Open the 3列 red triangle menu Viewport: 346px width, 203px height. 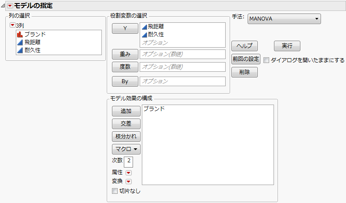click(x=12, y=25)
